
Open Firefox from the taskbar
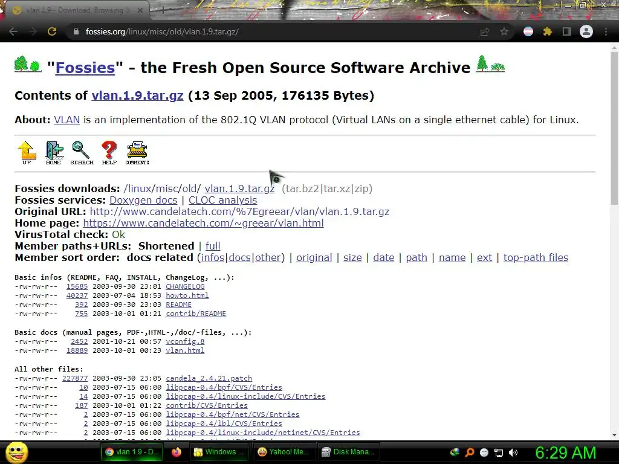[x=177, y=452]
